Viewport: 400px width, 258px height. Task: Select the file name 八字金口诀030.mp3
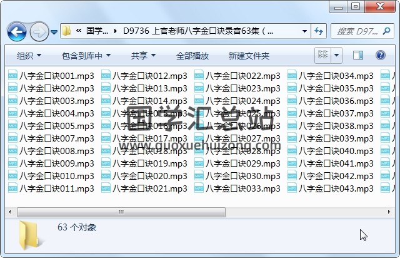coord(243,176)
